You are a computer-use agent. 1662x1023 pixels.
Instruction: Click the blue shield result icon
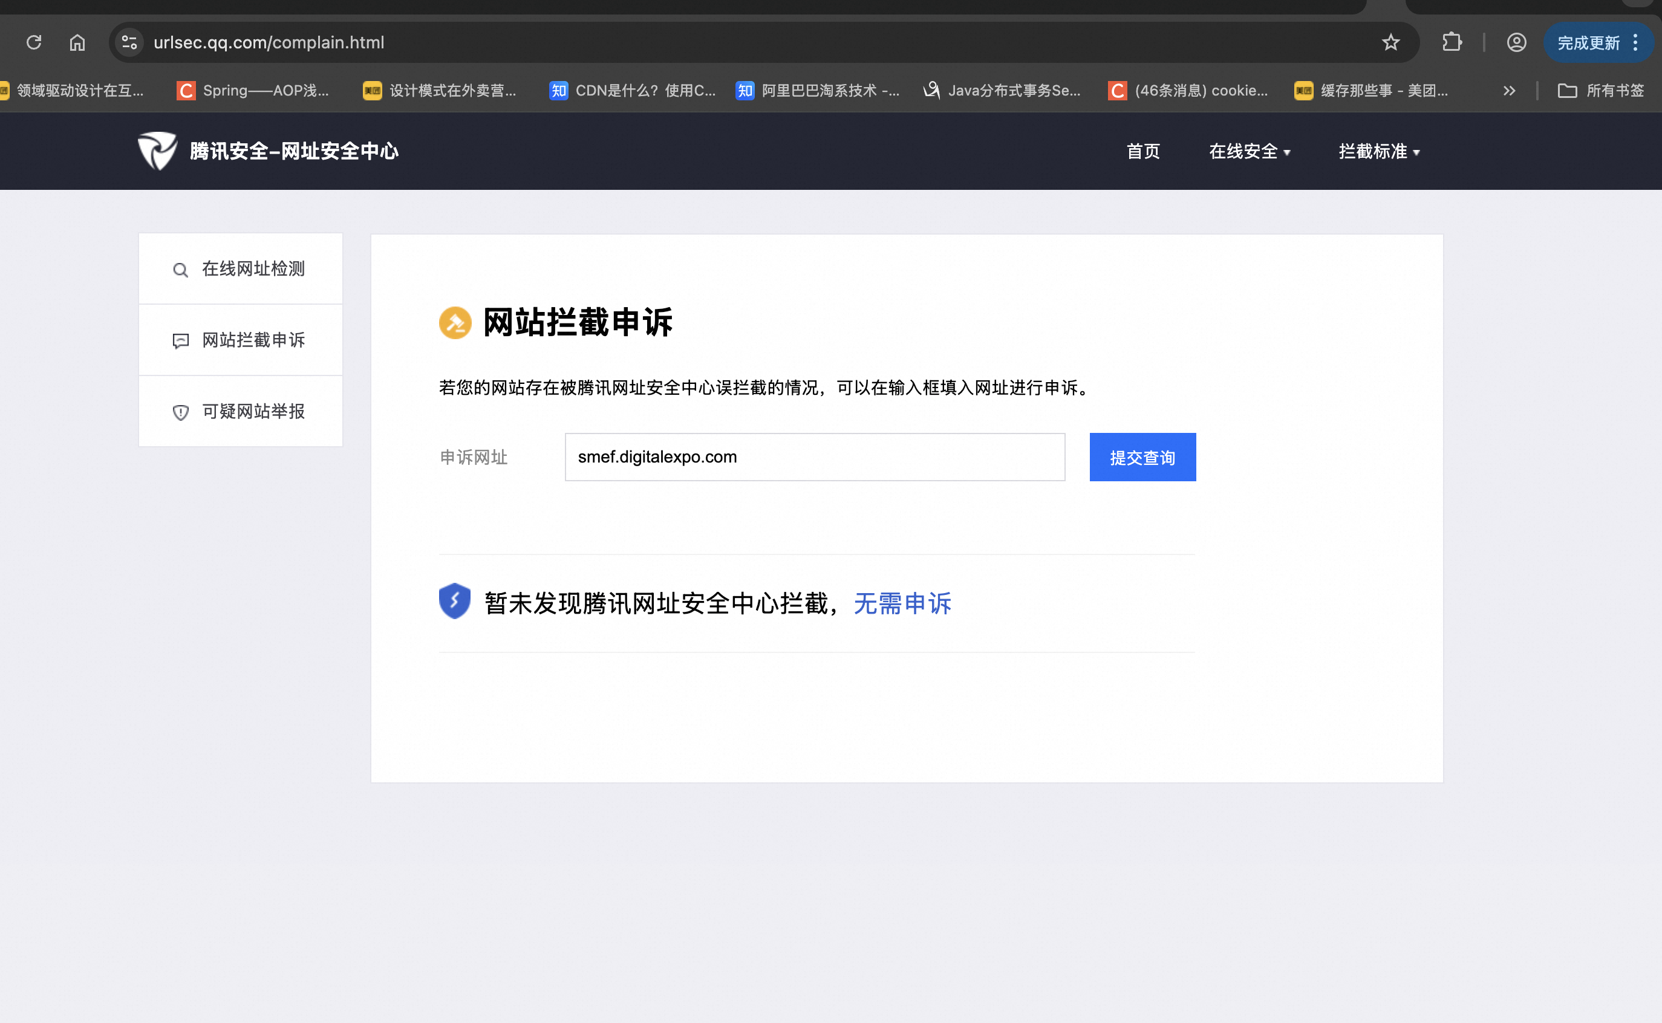coord(454,601)
